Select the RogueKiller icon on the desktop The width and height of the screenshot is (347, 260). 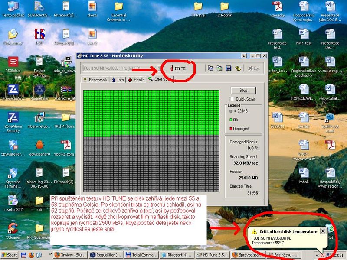(39, 92)
